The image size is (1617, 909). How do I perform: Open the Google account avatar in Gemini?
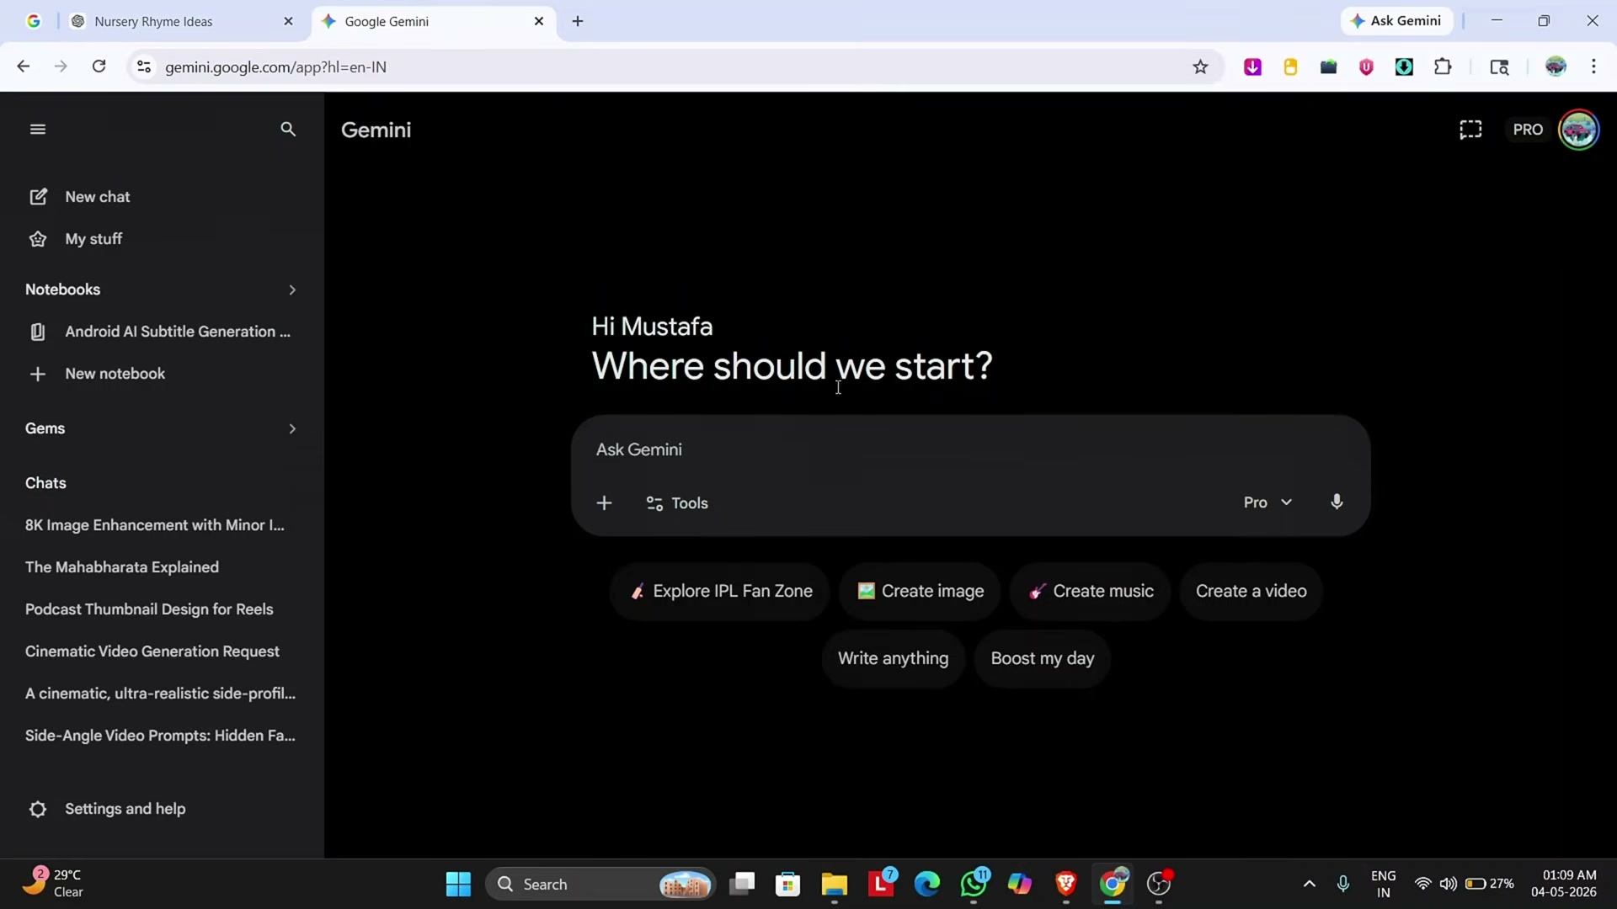pyautogui.click(x=1578, y=130)
